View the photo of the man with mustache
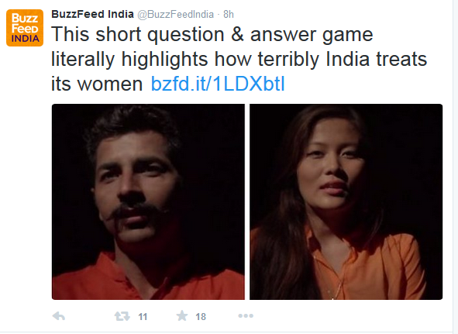The image size is (458, 334). (x=148, y=201)
